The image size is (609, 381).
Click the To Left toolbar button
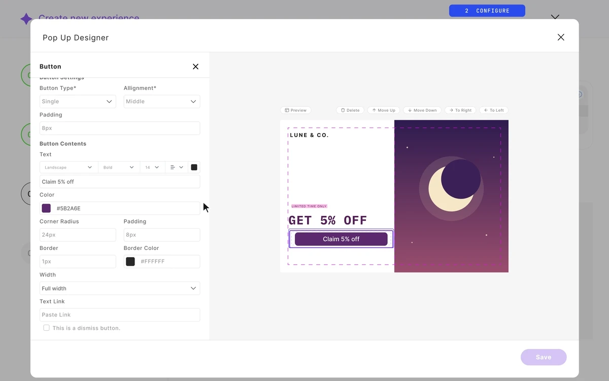point(494,110)
